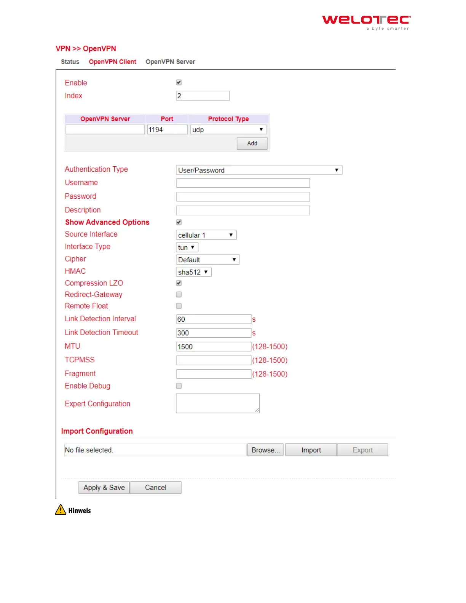Click the OpenVPN Server address field
Viewport: 466px width, 603px height.
tap(105, 129)
